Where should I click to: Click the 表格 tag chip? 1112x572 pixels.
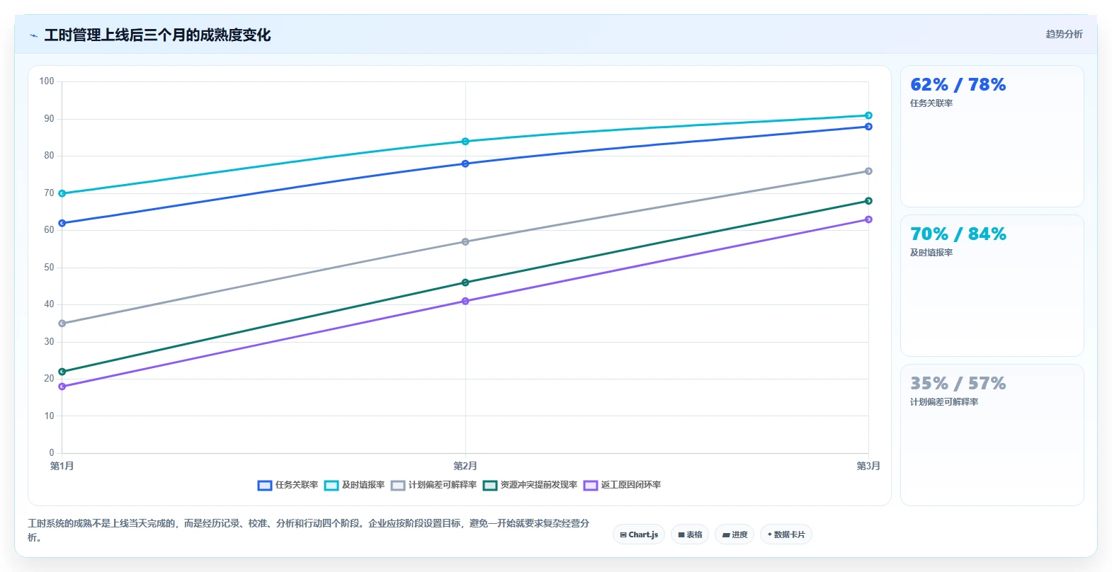[x=690, y=534]
